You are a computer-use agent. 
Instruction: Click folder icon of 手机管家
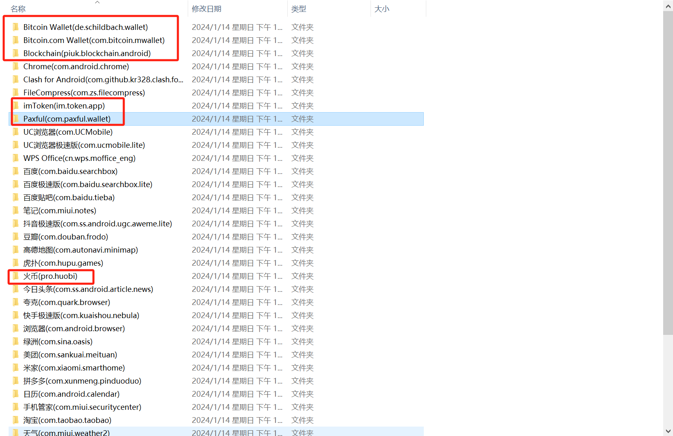(x=16, y=407)
